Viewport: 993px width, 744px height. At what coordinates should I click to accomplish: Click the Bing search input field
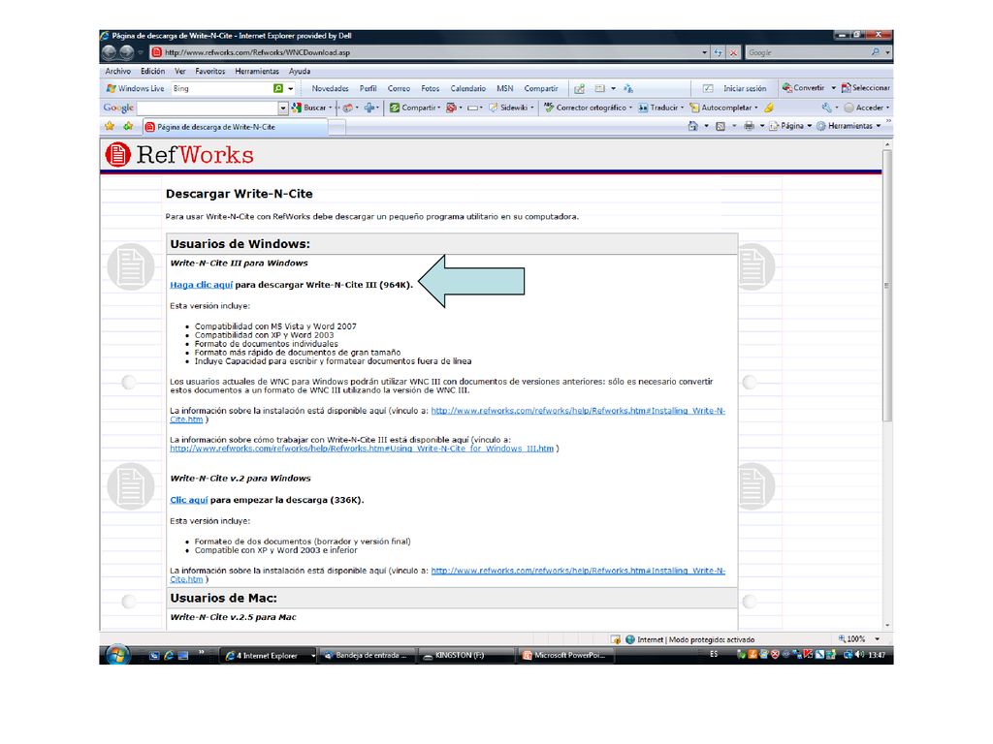222,88
